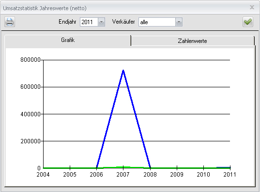
Task: Switch to the Zahlenwerte tab
Action: point(192,41)
